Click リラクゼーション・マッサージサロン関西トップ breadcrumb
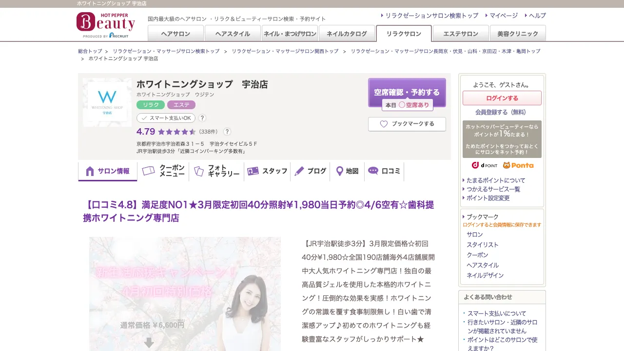624x351 pixels. point(285,51)
